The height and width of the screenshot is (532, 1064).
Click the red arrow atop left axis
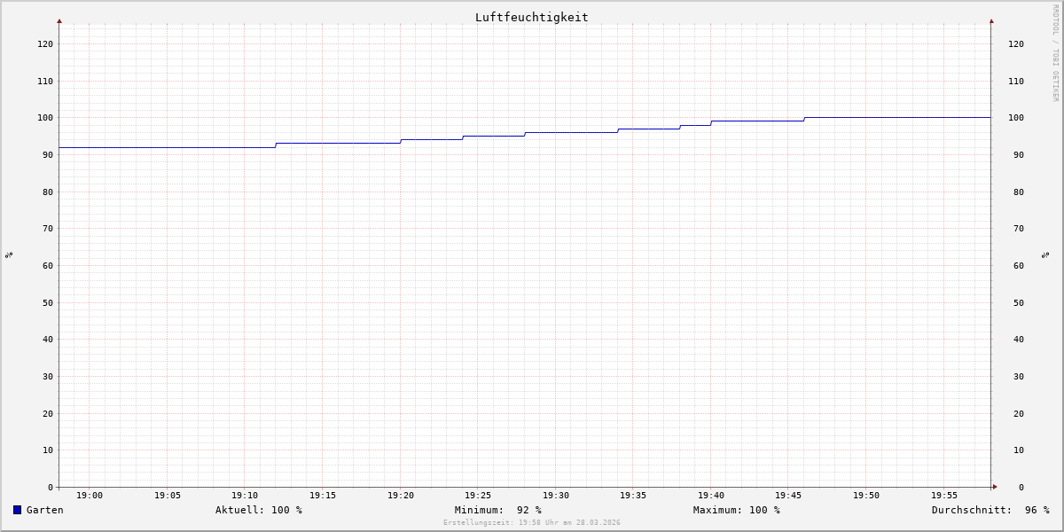[x=59, y=20]
